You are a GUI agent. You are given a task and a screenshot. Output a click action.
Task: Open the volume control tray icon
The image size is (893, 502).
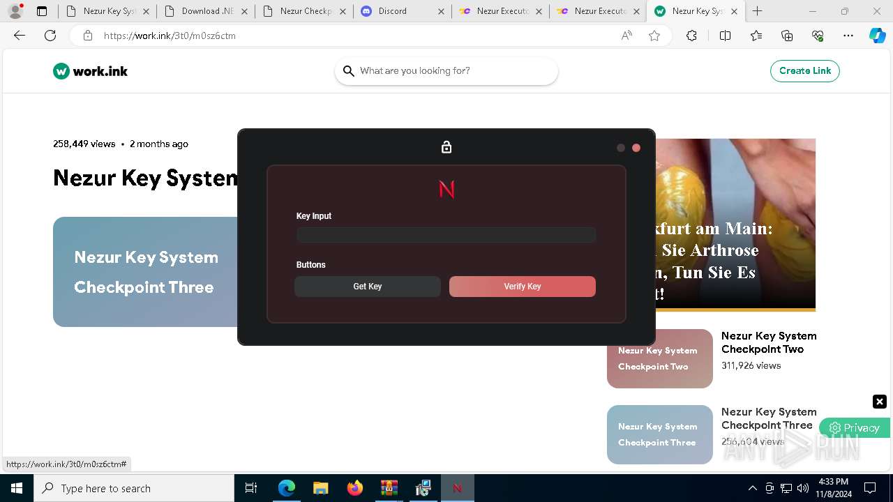coord(803,488)
